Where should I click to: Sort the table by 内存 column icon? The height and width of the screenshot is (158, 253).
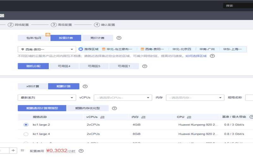[x=143, y=117]
